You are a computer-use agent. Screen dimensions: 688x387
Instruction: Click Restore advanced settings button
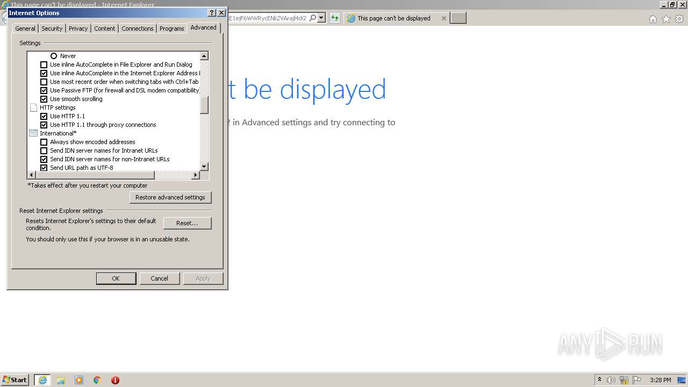tap(170, 197)
